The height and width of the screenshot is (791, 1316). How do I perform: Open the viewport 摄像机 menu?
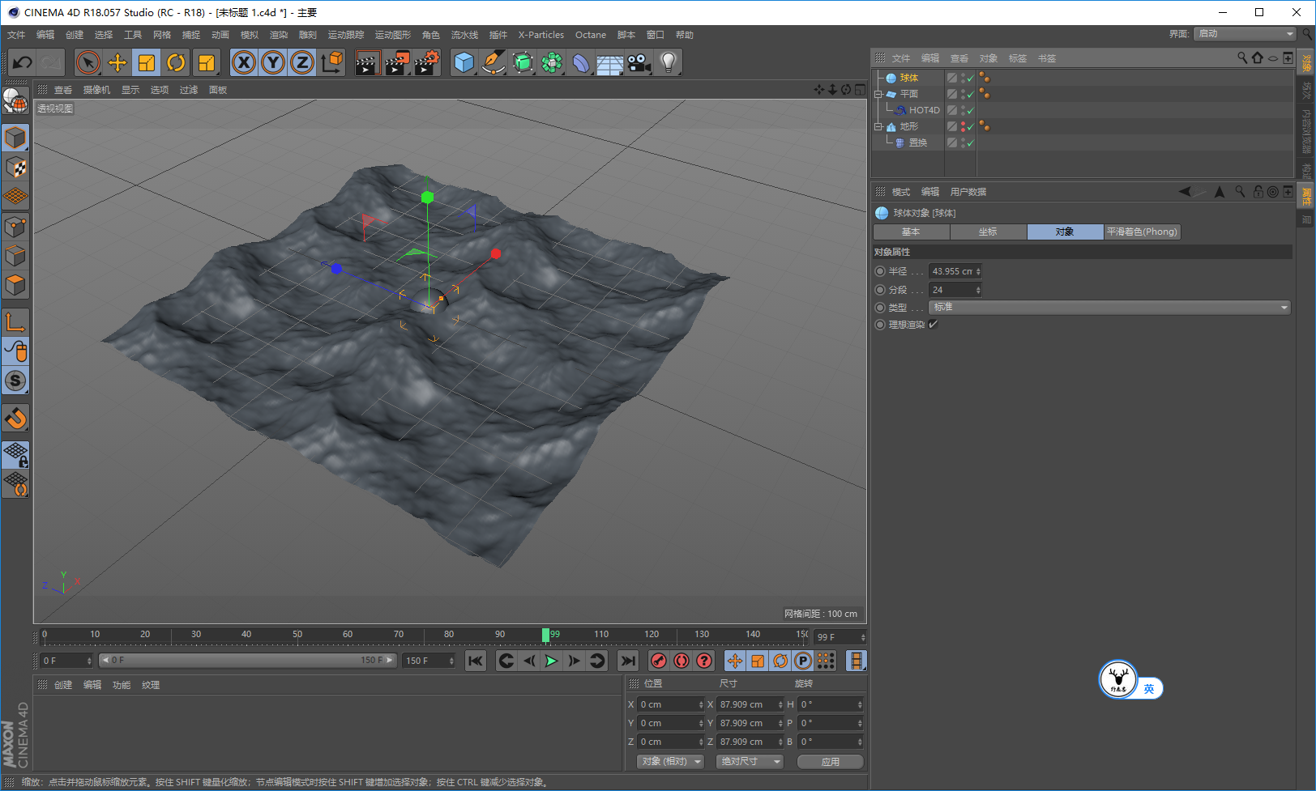coord(96,90)
